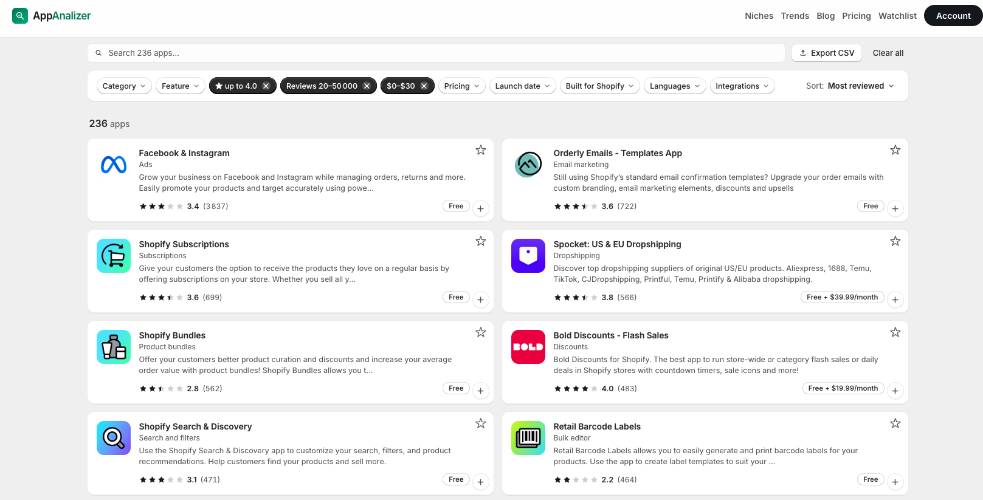Star Shopify Subscriptions for watchlist
The image size is (983, 500).
[480, 241]
